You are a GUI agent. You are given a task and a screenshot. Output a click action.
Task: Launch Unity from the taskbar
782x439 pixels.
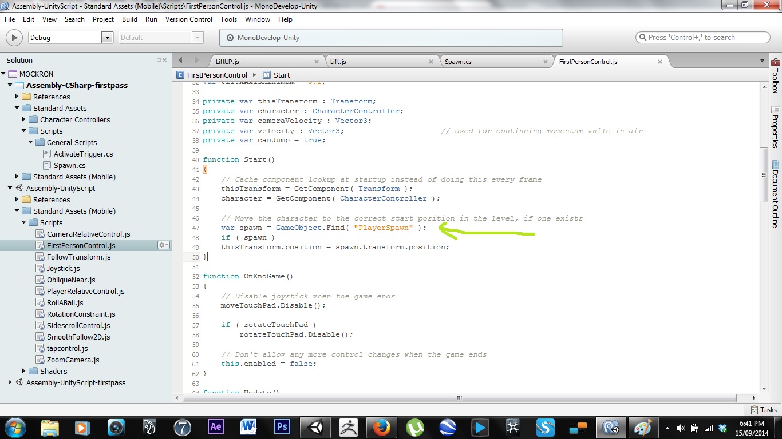pyautogui.click(x=315, y=427)
